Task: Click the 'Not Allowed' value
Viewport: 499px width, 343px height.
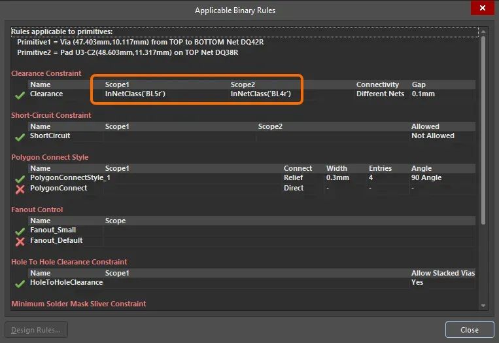Action: click(x=433, y=135)
